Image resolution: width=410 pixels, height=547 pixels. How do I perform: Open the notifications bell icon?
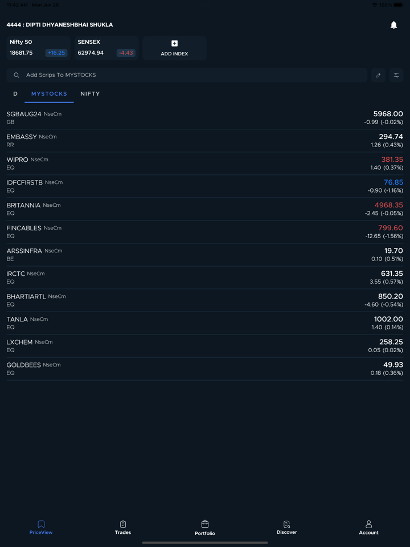[393, 25]
